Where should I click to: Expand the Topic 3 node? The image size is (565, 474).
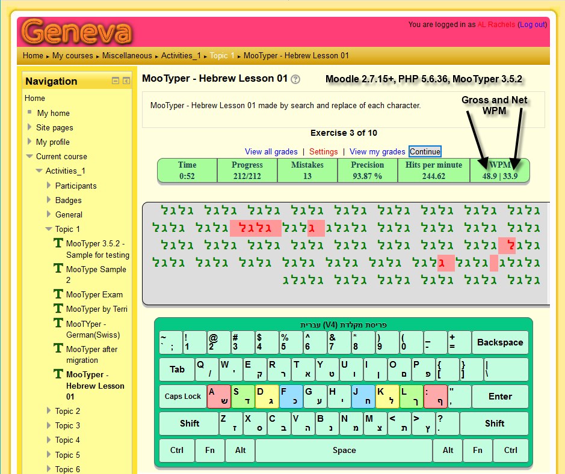click(x=49, y=425)
